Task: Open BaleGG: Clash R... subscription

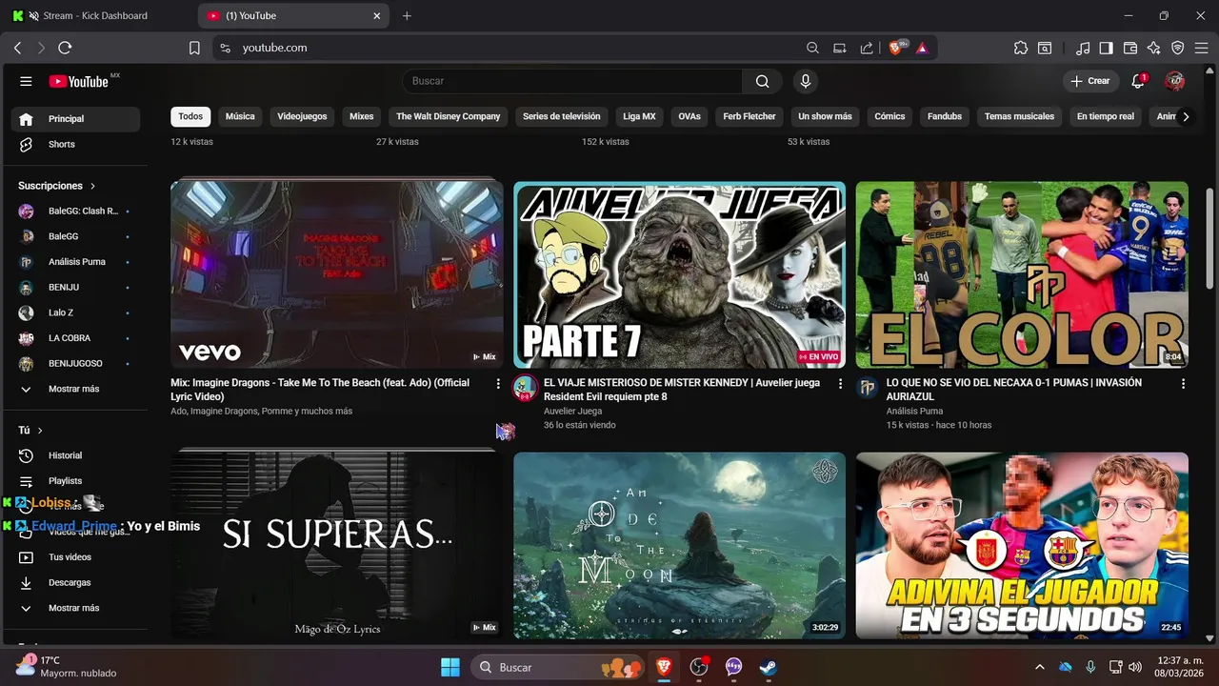Action: (75, 211)
